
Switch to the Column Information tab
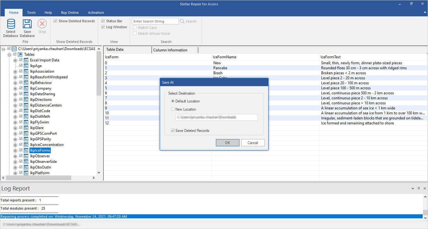pyautogui.click(x=170, y=50)
